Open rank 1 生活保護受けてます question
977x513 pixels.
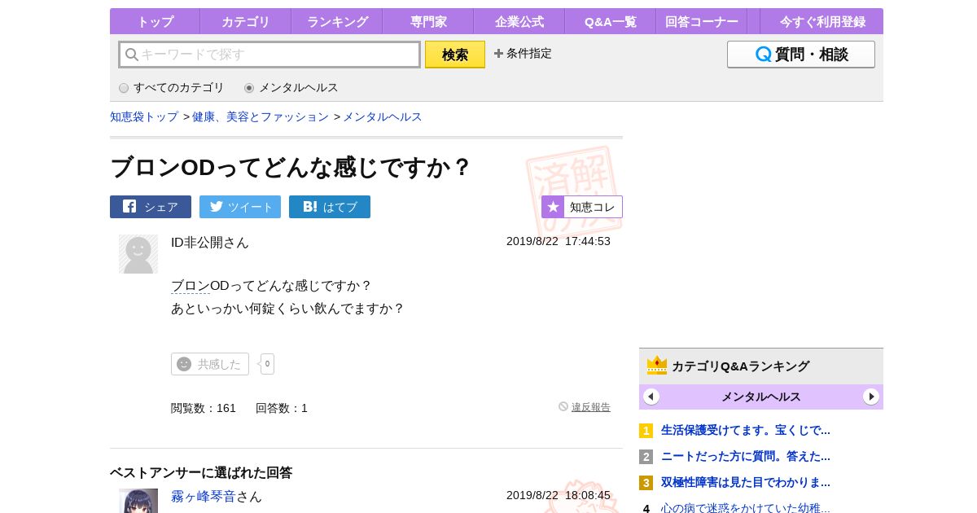[x=746, y=430]
